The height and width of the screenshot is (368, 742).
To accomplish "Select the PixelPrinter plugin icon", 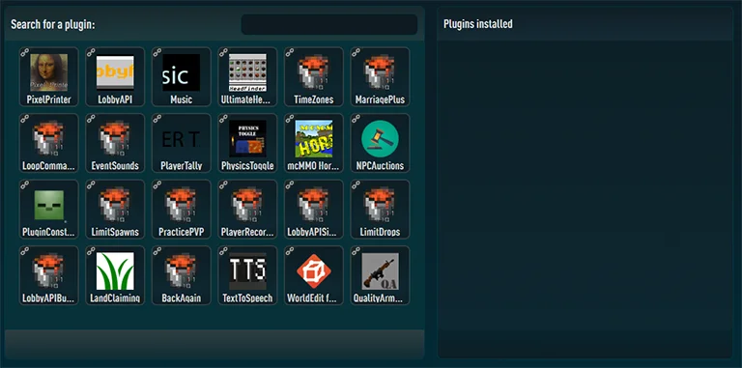I will pos(48,72).
